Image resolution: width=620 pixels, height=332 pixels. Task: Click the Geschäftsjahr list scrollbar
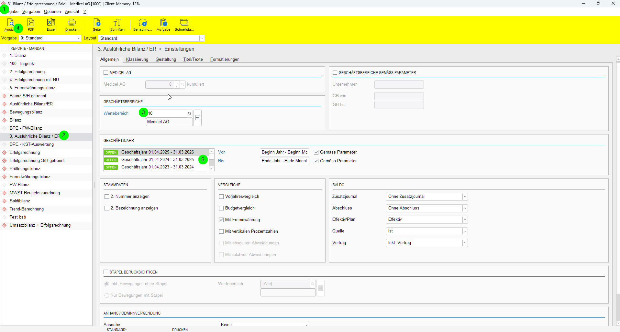point(212,160)
